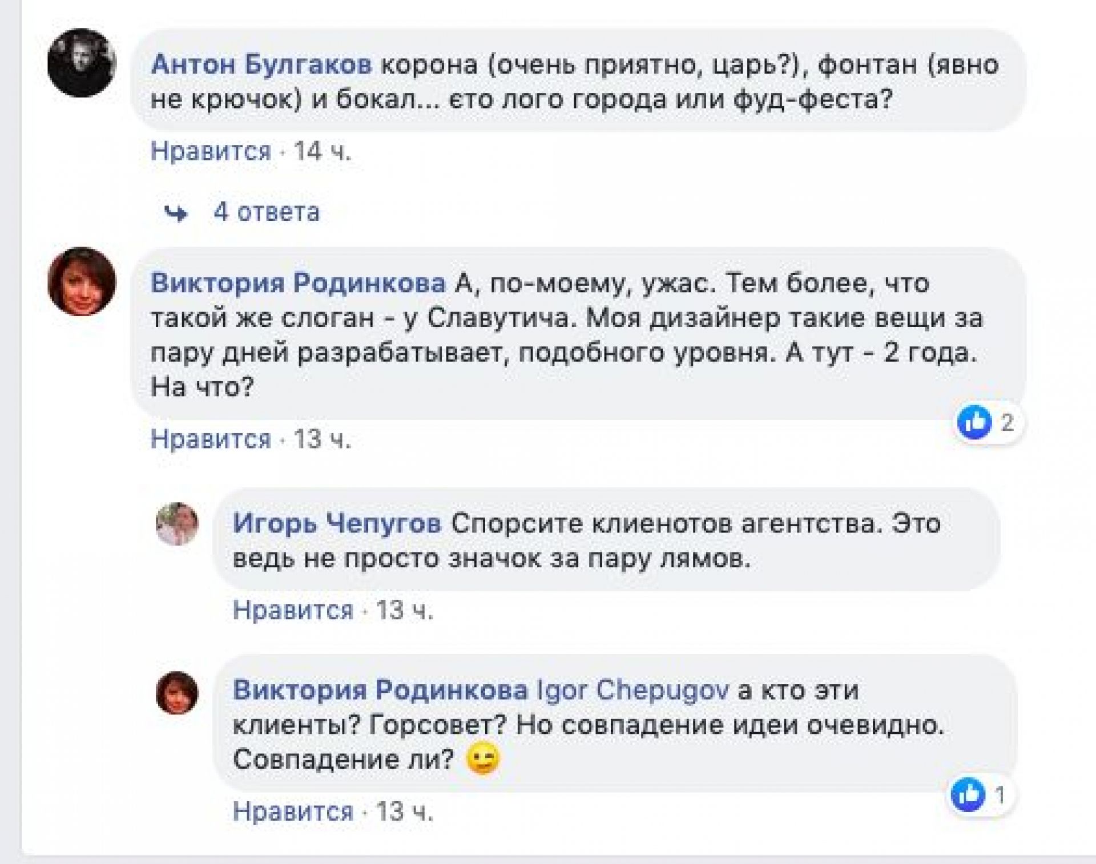Click the thumbs-up reaction icon showing 2 likes
The height and width of the screenshot is (864, 1096).
[974, 422]
